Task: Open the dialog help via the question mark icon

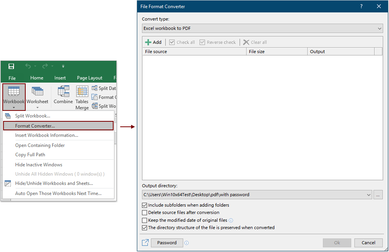Action: (361, 6)
